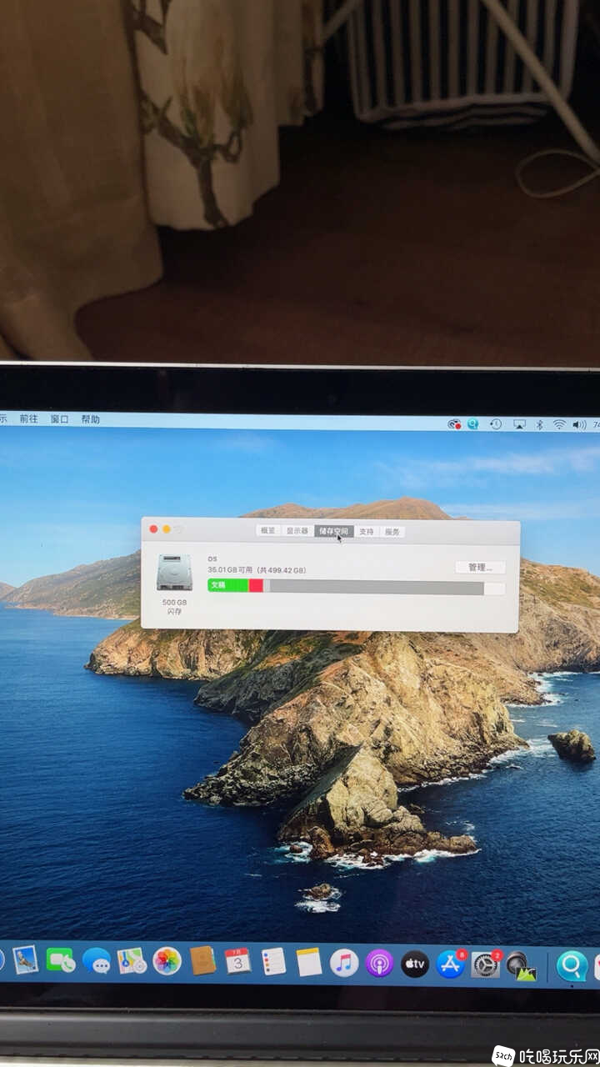Open the Notes app icon
This screenshot has height=1067, width=600.
pos(309,963)
